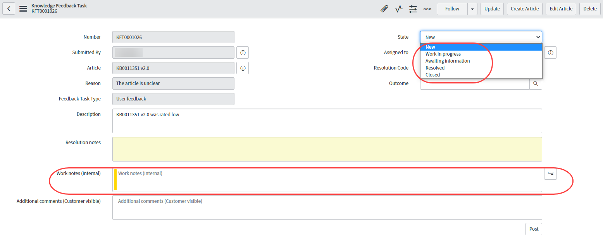Image resolution: width=603 pixels, height=238 pixels.
Task: Click the Delete button
Action: click(x=590, y=8)
